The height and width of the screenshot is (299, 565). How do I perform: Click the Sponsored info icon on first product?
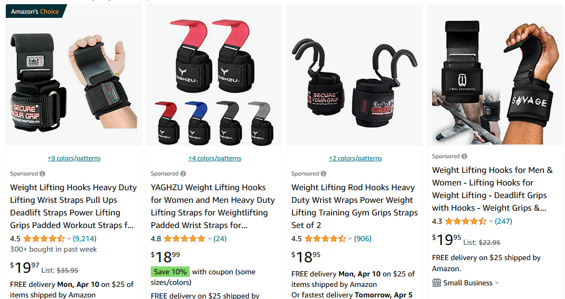(43, 173)
